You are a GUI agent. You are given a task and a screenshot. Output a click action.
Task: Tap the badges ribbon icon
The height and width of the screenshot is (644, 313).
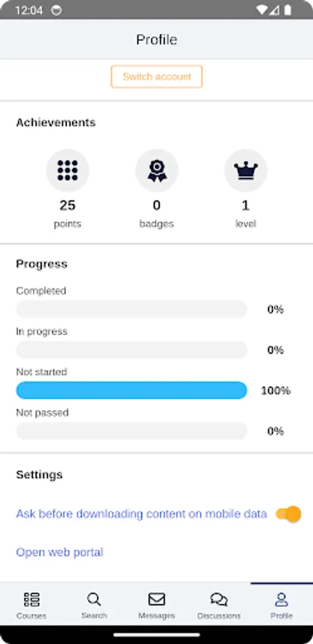pos(156,170)
